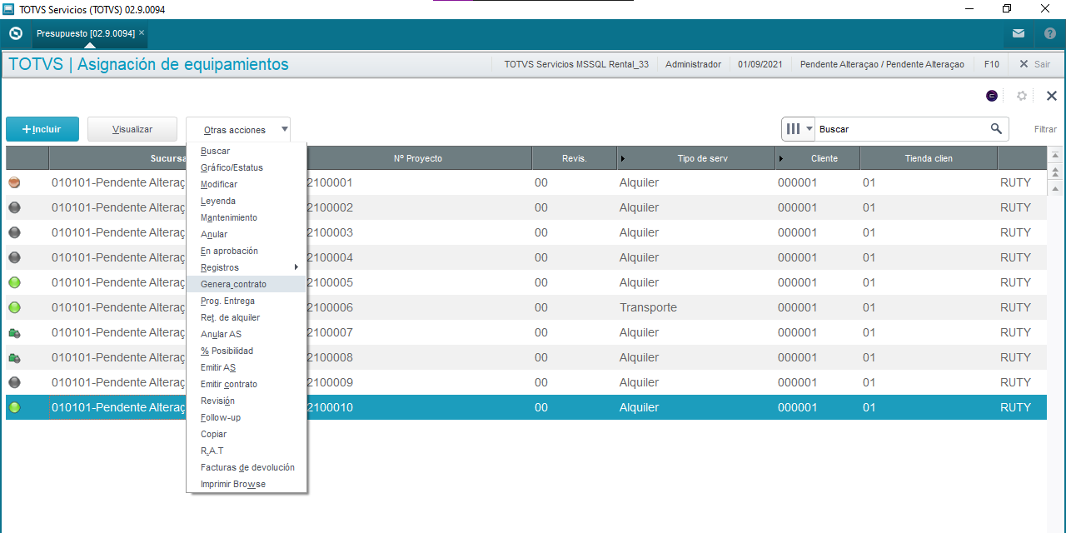Choose Modificar from the menu

(x=247, y=184)
